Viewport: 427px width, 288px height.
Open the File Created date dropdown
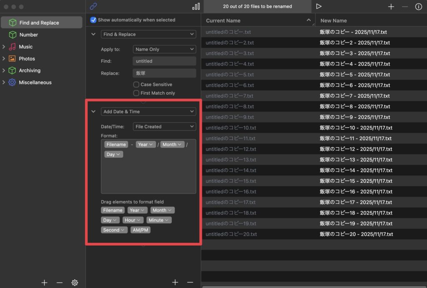164,126
